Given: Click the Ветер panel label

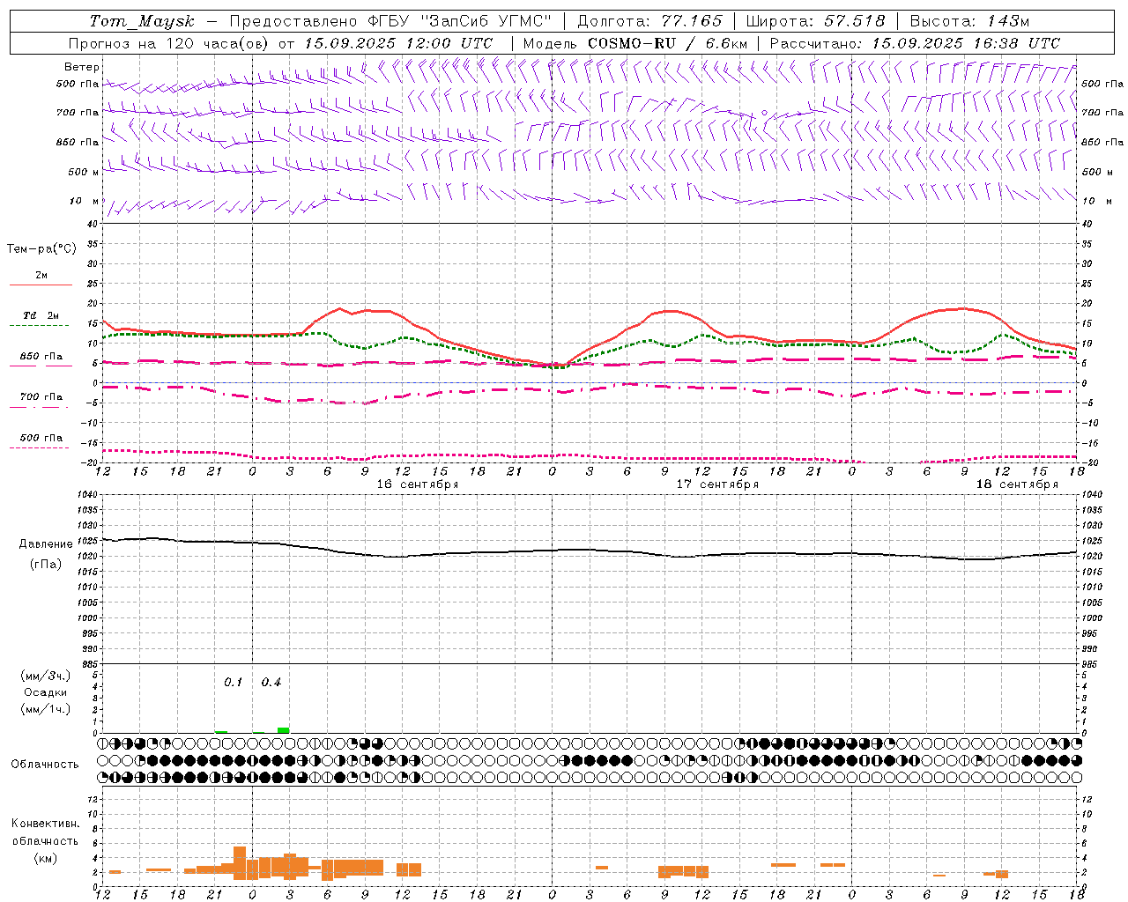Looking at the screenshot, I should 82,67.
